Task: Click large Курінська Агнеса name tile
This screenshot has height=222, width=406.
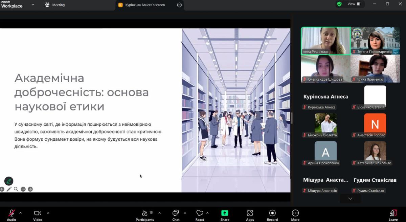Action: click(326, 97)
